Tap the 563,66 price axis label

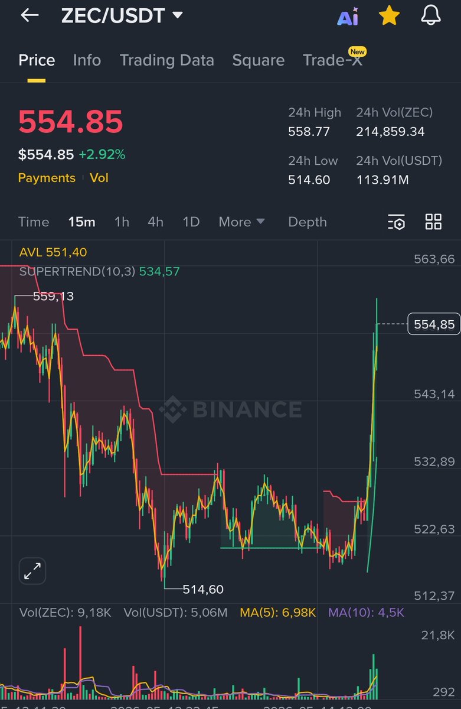tap(434, 259)
